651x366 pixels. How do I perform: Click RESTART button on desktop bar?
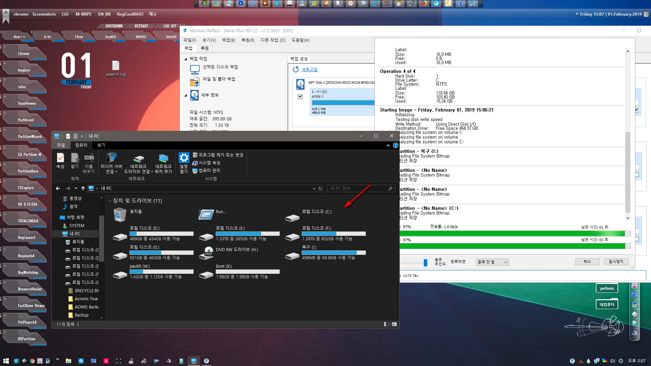141,26
